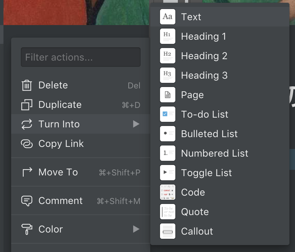Select the Aa icon for Text block

tap(167, 16)
